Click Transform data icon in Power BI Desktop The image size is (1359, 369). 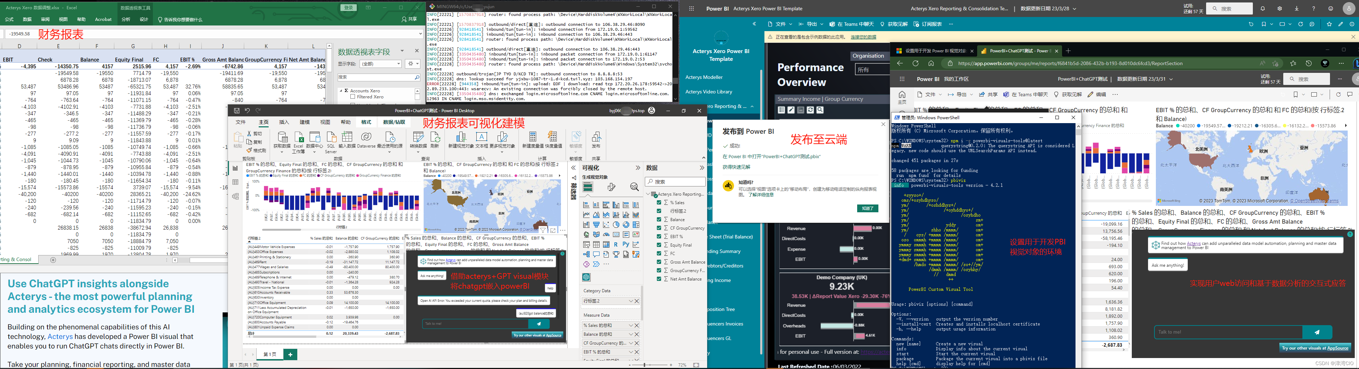click(418, 137)
